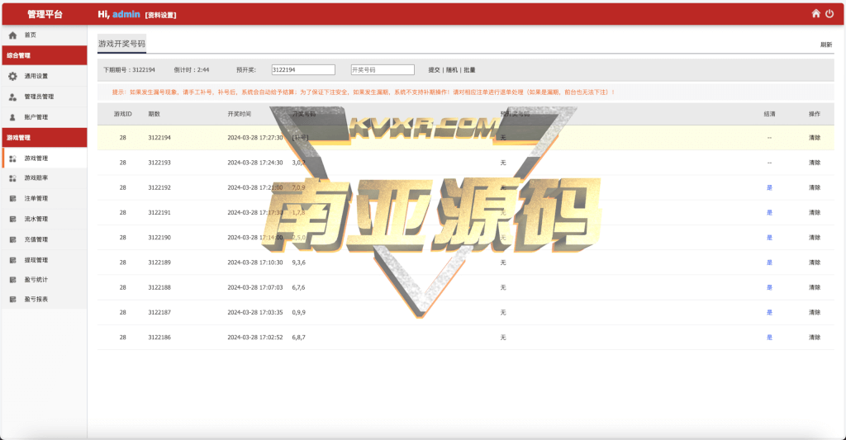Click 清除 for period 3122191
Image resolution: width=846 pixels, height=440 pixels.
click(x=815, y=212)
